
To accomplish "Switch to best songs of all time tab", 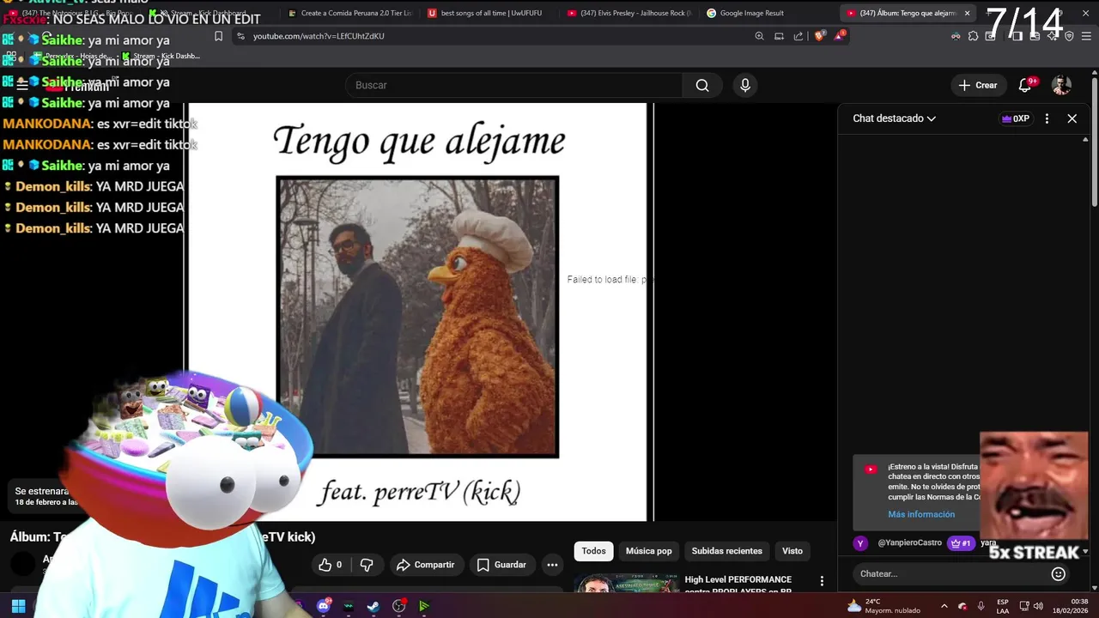I will pyautogui.click(x=490, y=13).
